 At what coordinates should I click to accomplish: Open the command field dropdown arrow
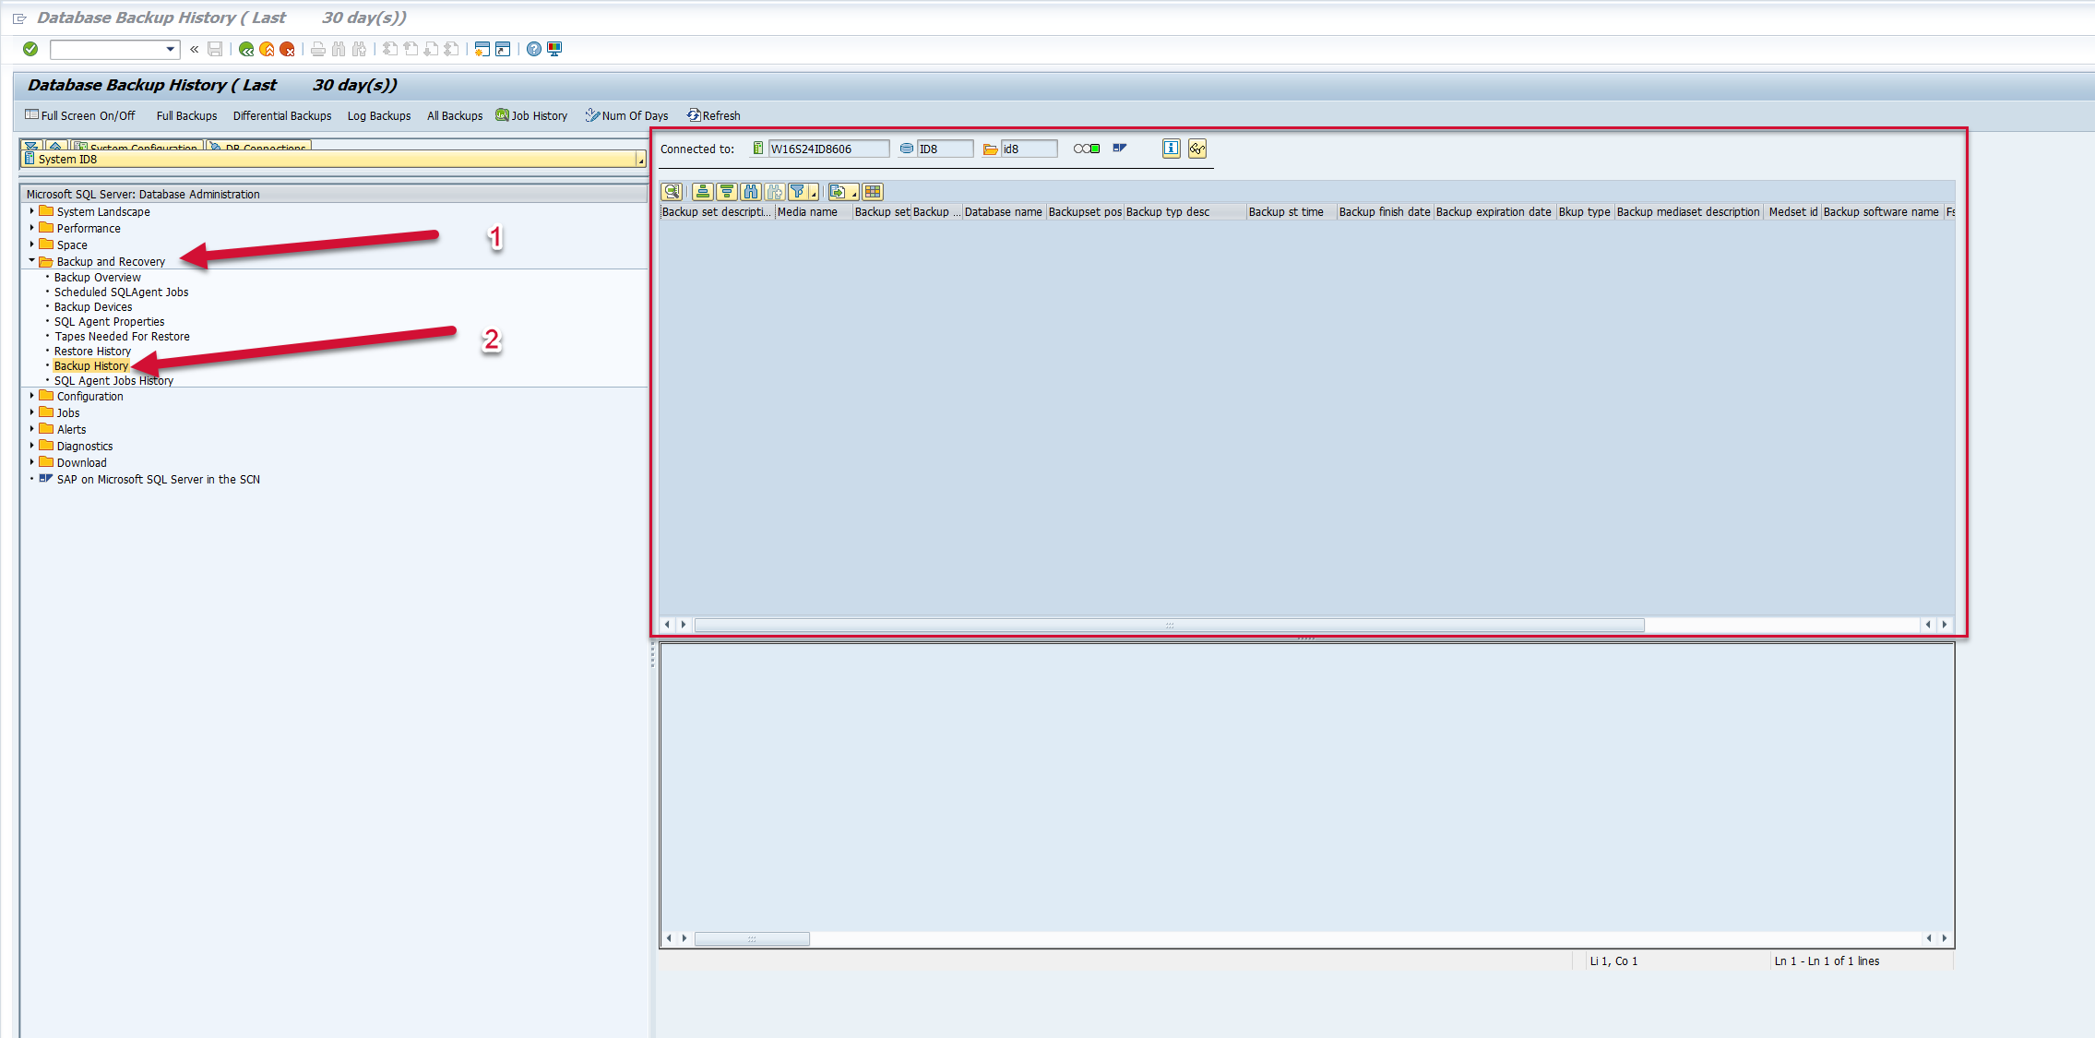click(x=168, y=49)
